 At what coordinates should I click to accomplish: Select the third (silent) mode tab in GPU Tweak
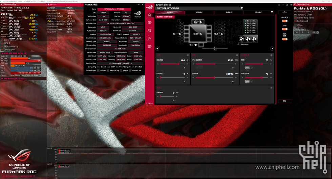pos(229,13)
